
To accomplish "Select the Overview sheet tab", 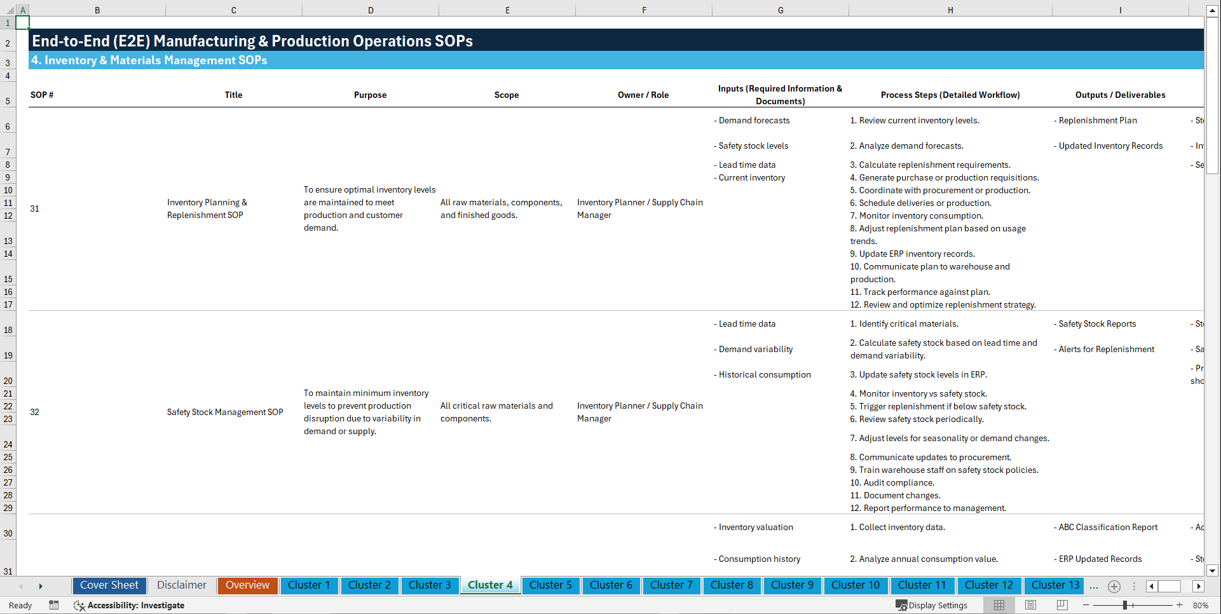I will (x=247, y=585).
